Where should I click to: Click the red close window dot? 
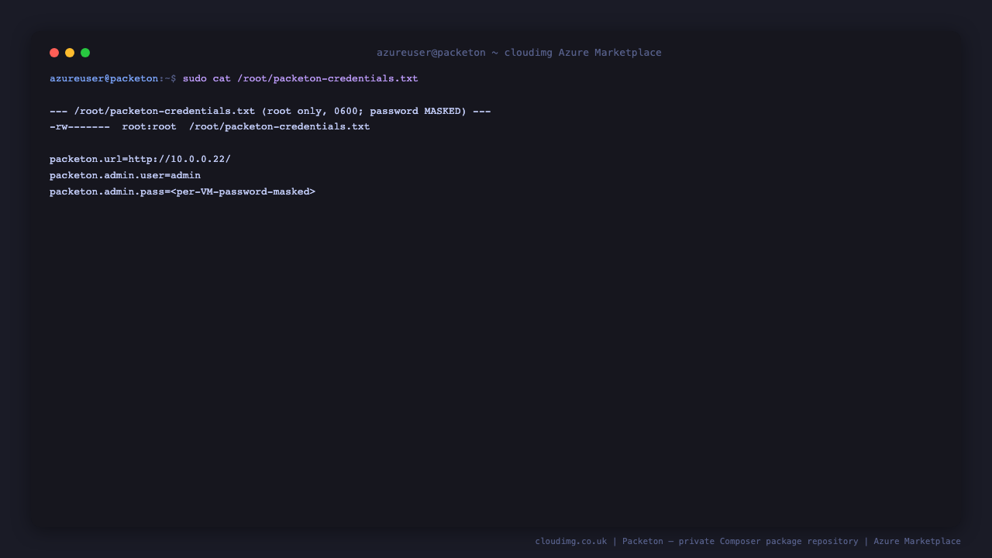(54, 53)
